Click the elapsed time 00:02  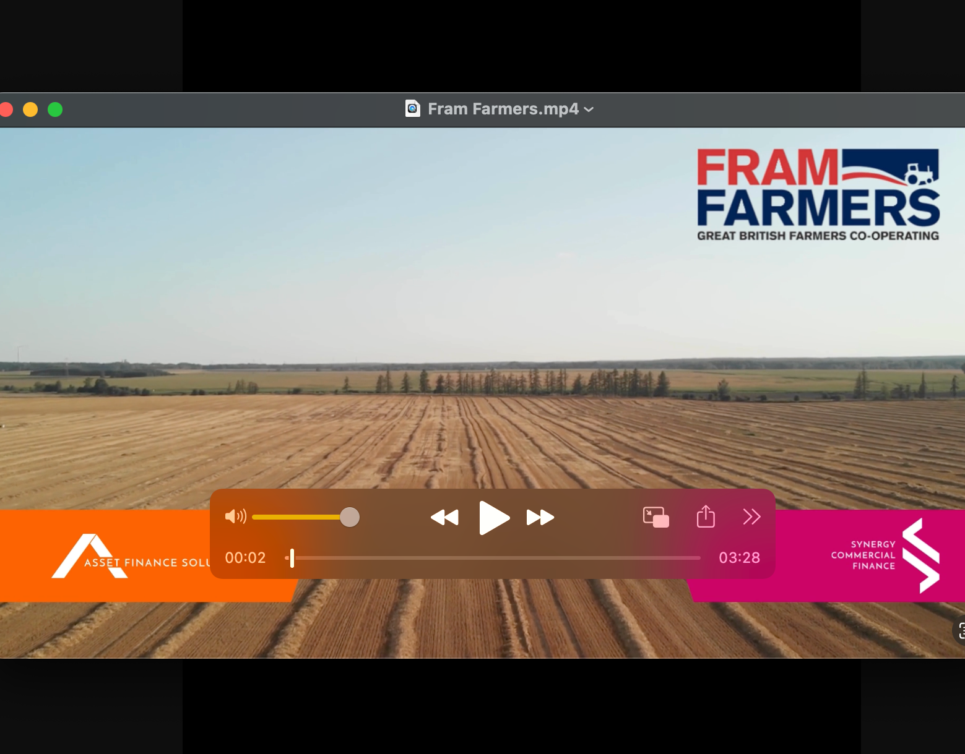point(245,558)
